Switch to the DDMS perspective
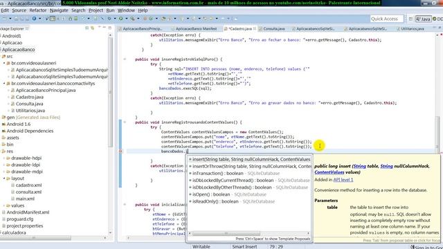The width and height of the screenshot is (443, 249). point(437,19)
